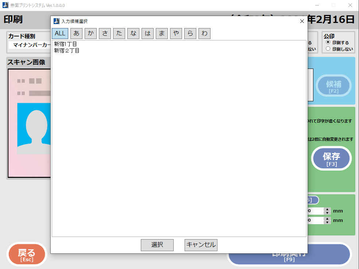Image resolution: width=359 pixels, height=269 pixels.
Task: Show candidates in the や row
Action: (x=176, y=34)
